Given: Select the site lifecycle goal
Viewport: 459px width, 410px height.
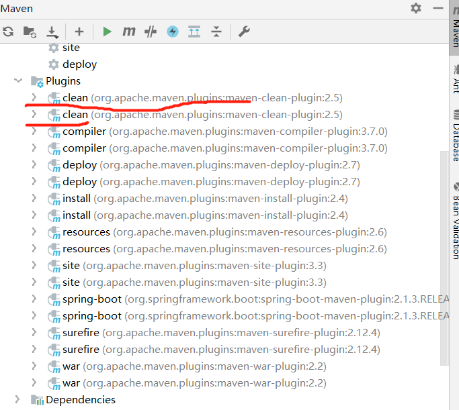Looking at the screenshot, I should pyautogui.click(x=71, y=48).
